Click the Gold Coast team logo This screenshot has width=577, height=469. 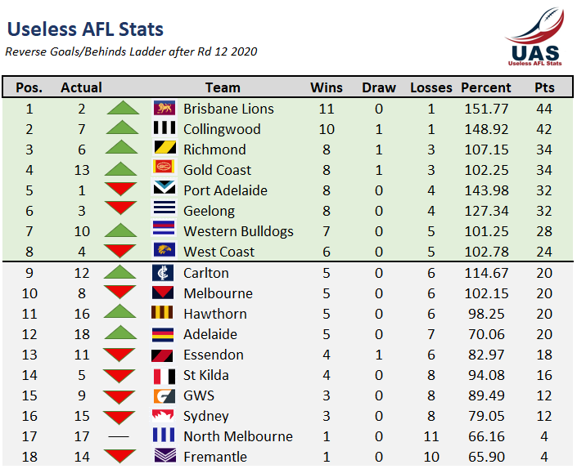164,167
